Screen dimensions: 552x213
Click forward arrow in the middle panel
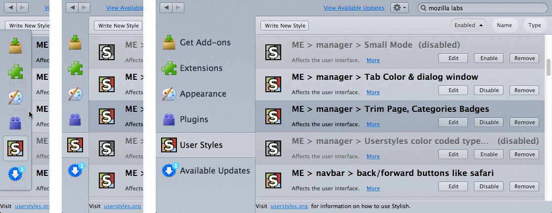(x=84, y=8)
